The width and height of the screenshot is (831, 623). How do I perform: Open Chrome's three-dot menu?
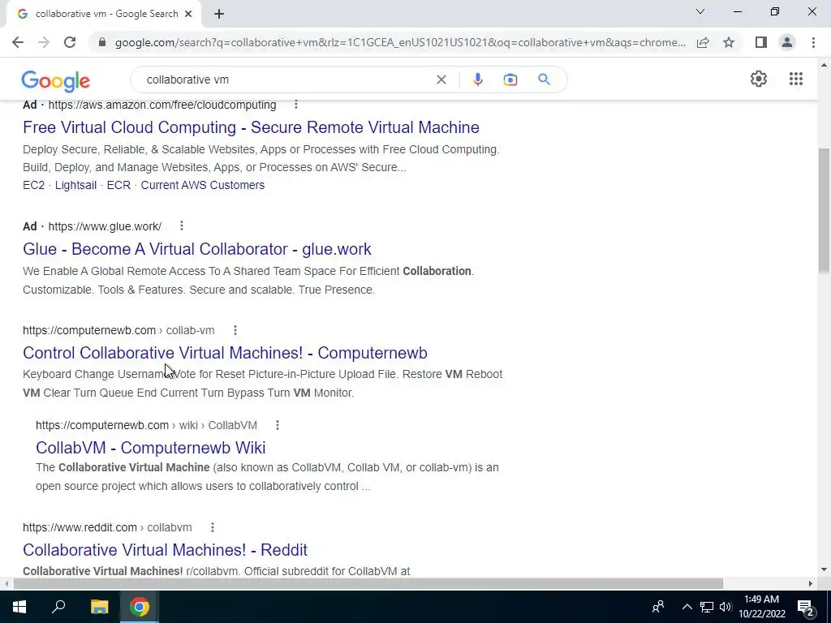[813, 42]
